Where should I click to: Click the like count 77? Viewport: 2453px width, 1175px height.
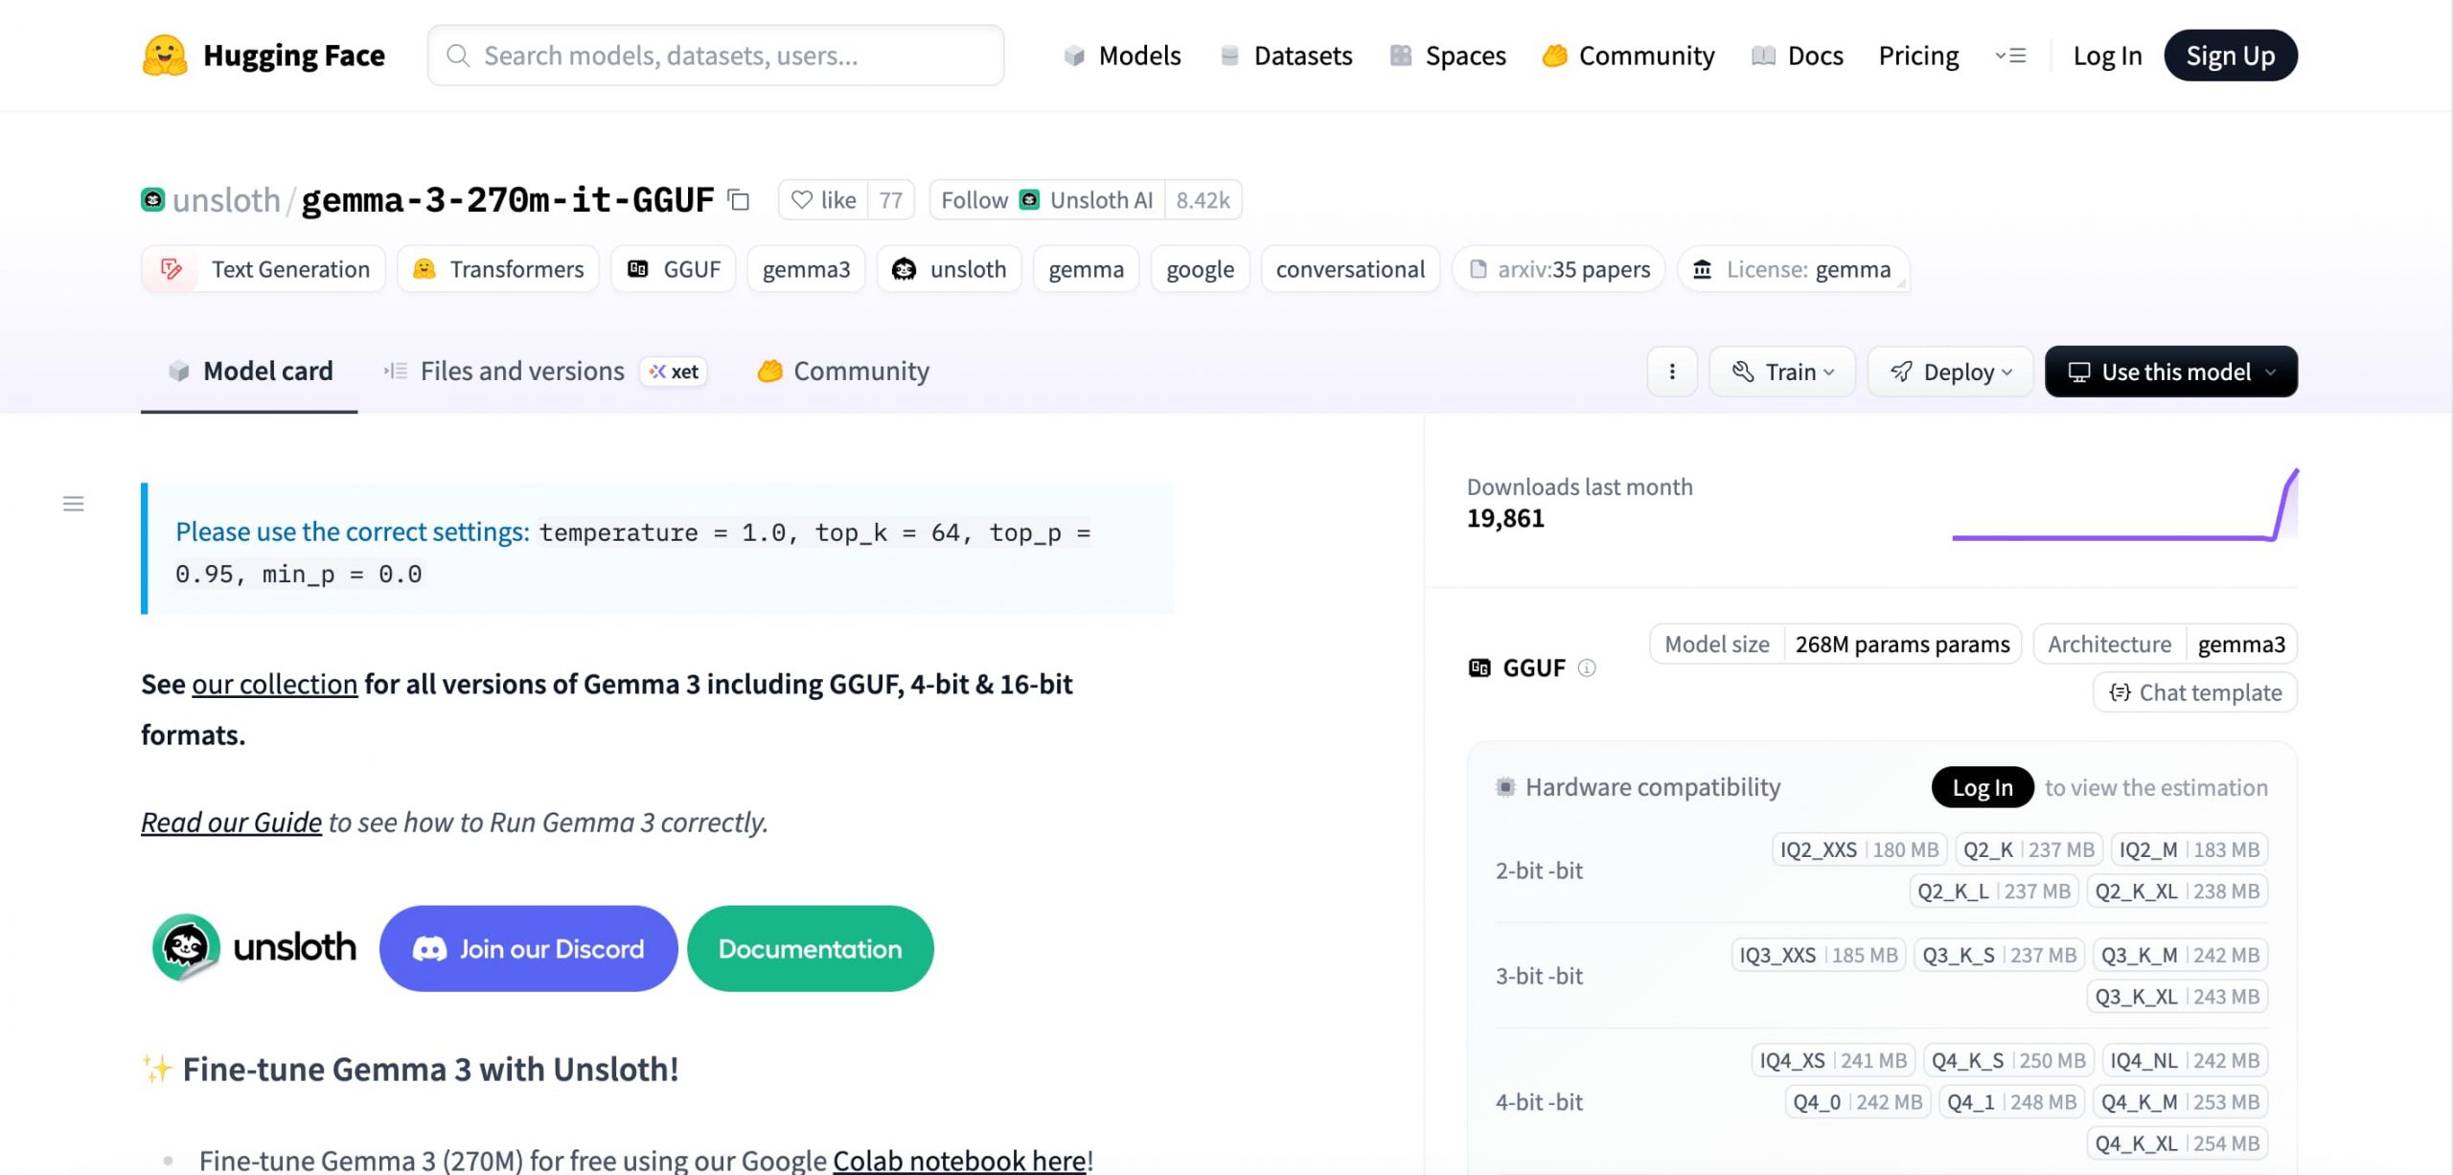[x=891, y=200]
